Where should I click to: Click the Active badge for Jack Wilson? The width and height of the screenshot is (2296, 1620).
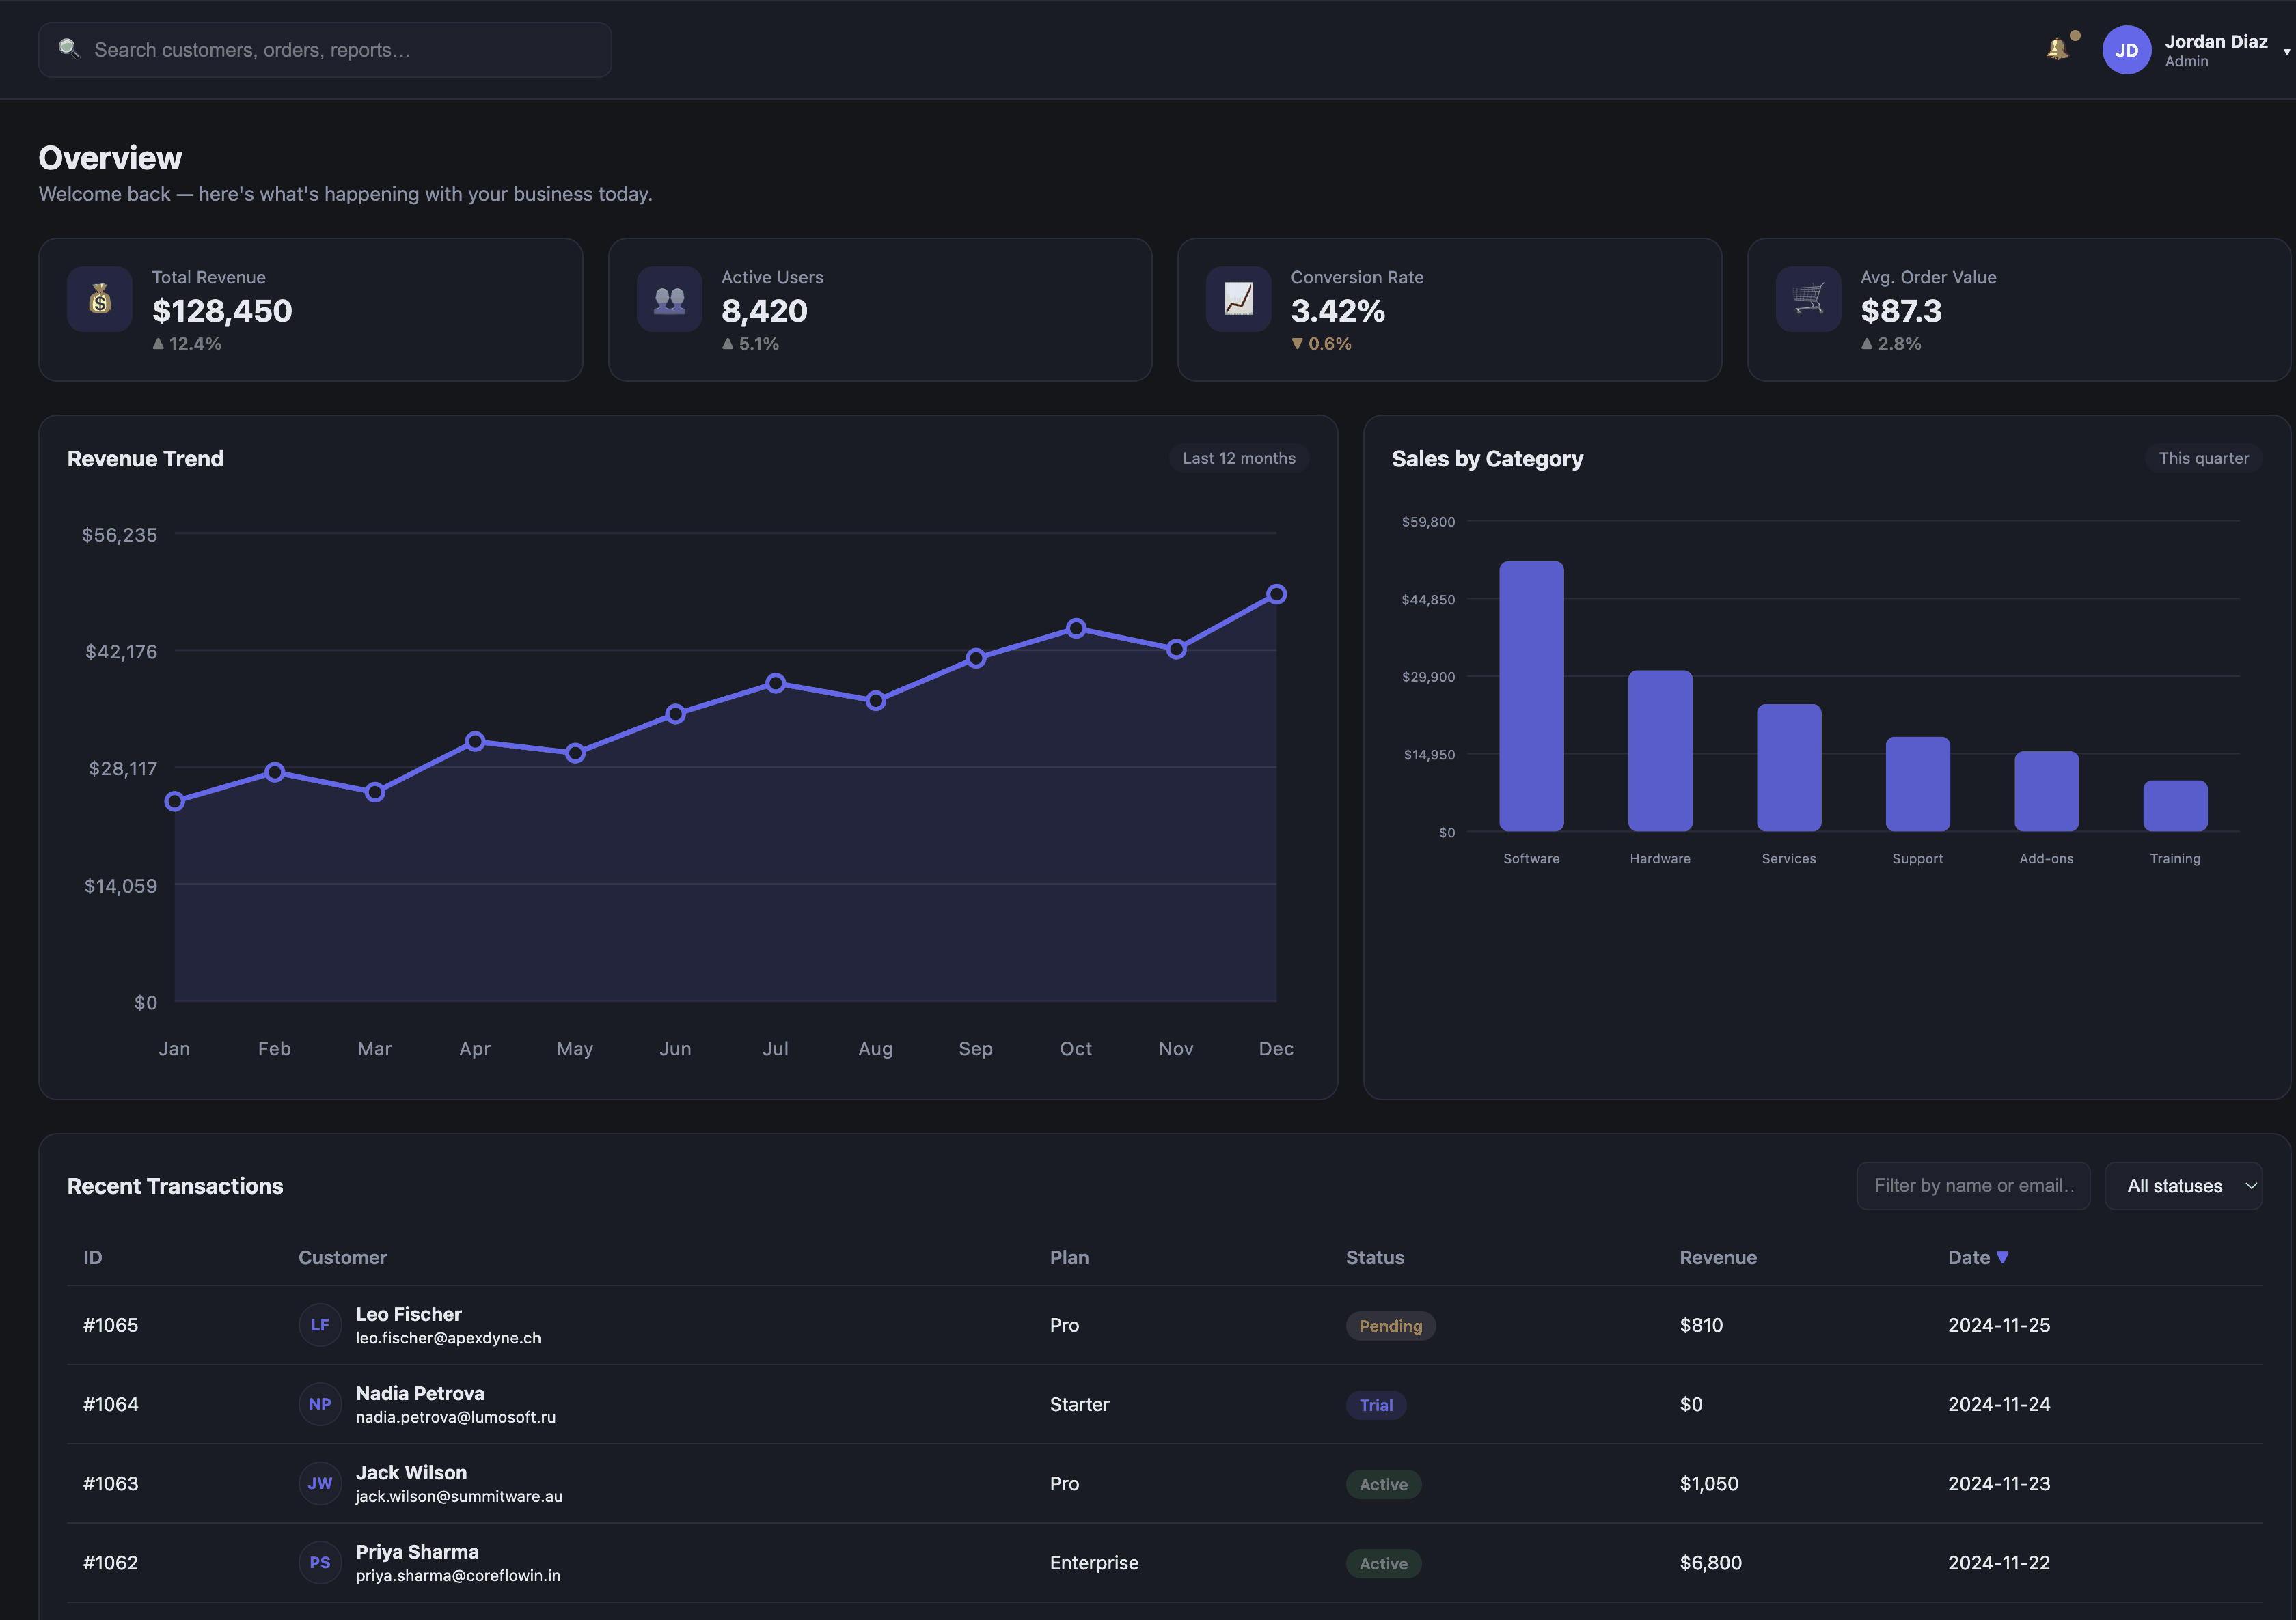click(1383, 1484)
